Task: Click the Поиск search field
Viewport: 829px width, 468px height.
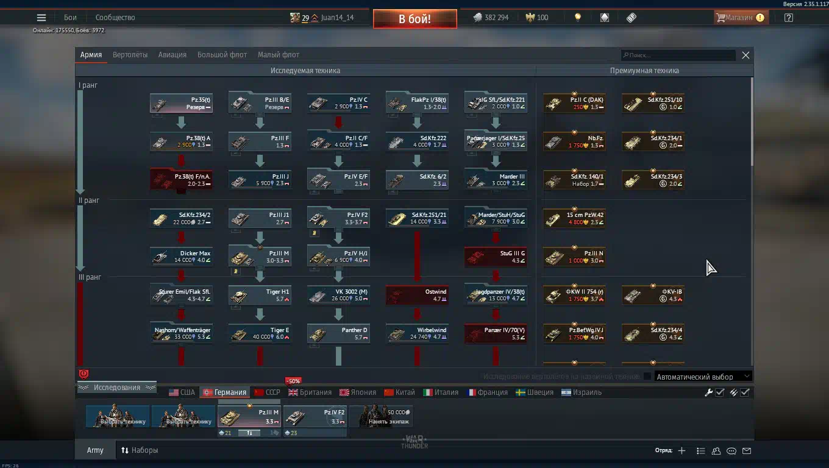Action: coord(678,55)
